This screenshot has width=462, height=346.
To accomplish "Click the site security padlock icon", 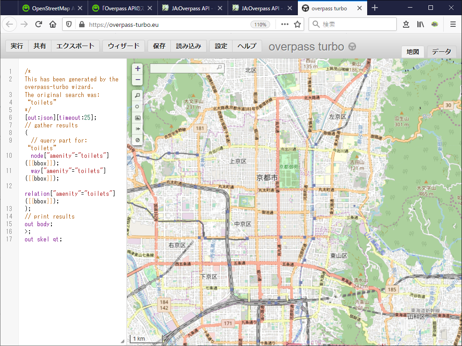I will (82, 25).
